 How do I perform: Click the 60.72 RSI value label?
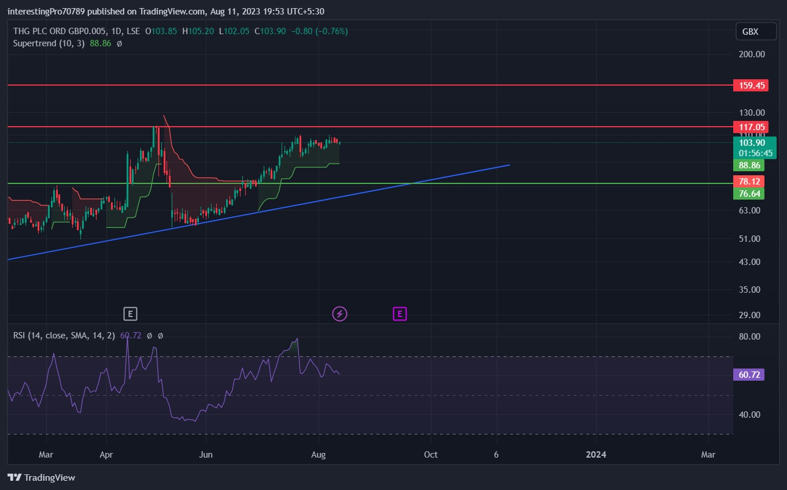[748, 375]
